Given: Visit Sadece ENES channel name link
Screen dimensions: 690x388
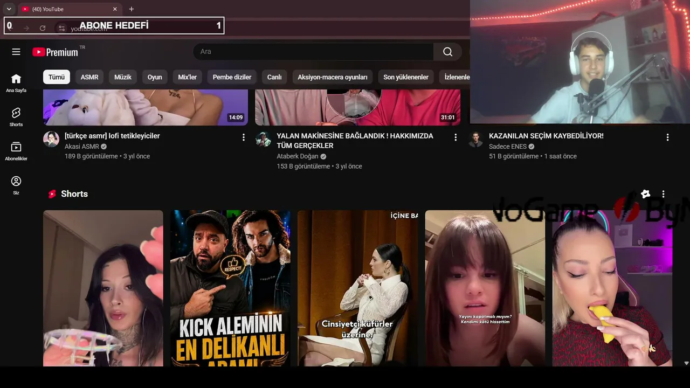Looking at the screenshot, I should tap(508, 147).
